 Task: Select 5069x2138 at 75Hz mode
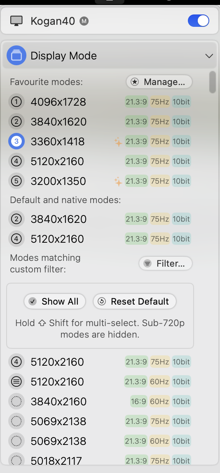(100, 421)
